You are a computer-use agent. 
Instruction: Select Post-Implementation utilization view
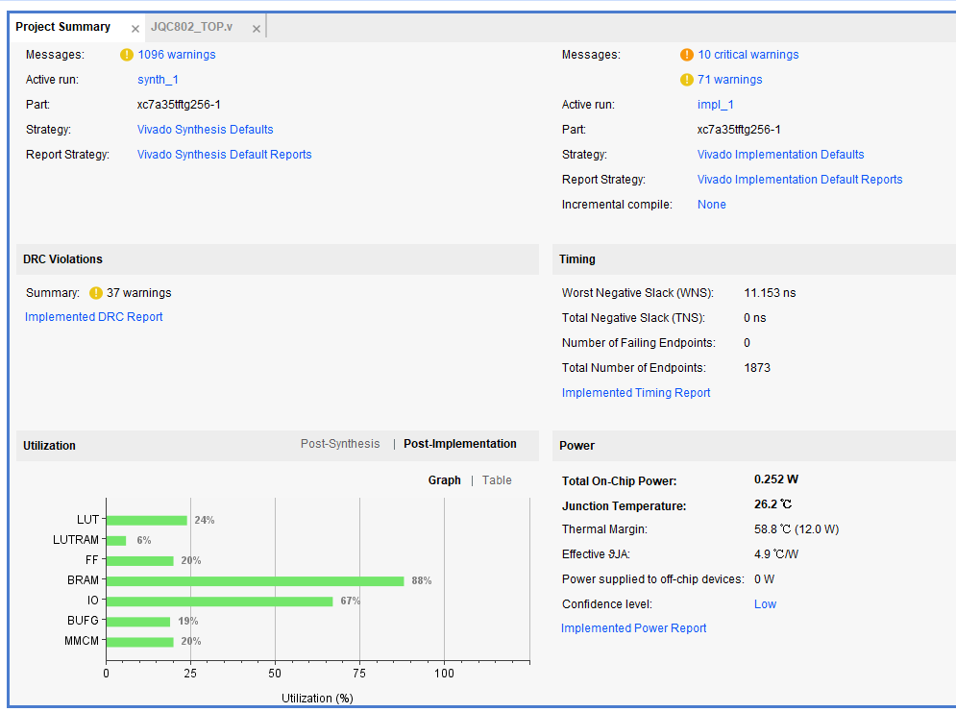(460, 444)
